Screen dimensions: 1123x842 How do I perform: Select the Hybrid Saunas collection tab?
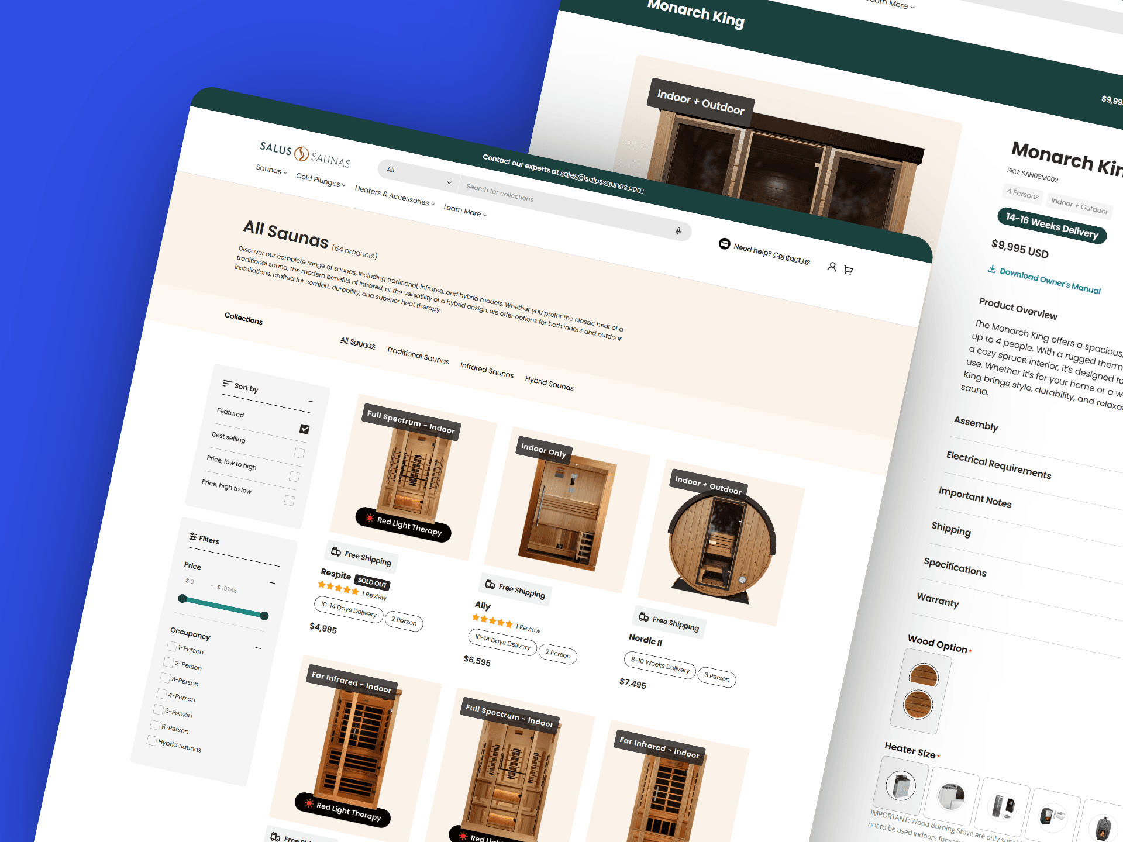pyautogui.click(x=549, y=383)
